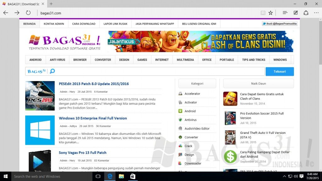Open PESEdit 2013 Patch 8.0 article
This screenshot has height=181, width=322.
(94, 84)
